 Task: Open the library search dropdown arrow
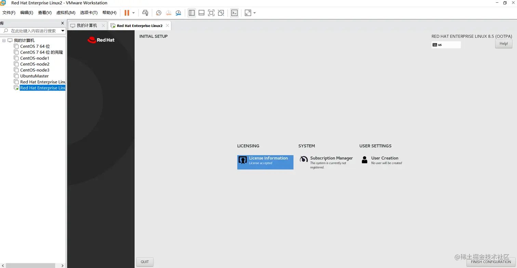(63, 31)
